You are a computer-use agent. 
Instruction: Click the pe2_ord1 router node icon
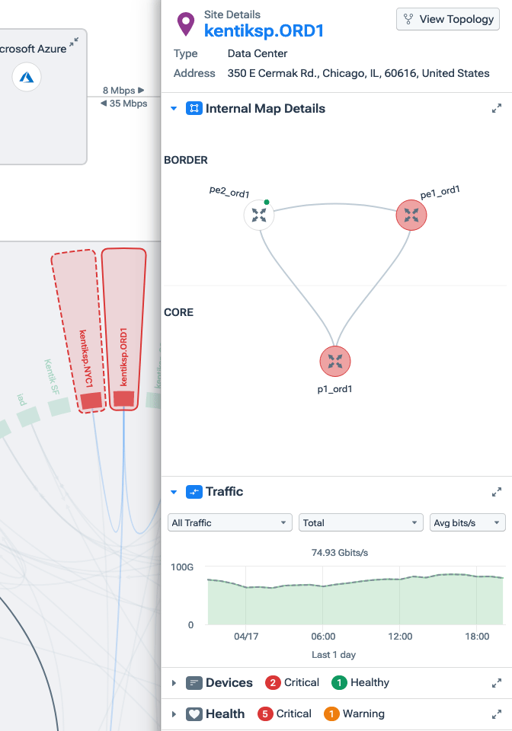pyautogui.click(x=259, y=215)
